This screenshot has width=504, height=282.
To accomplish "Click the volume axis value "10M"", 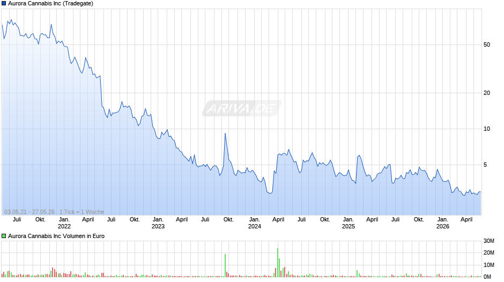I will 489,265.
